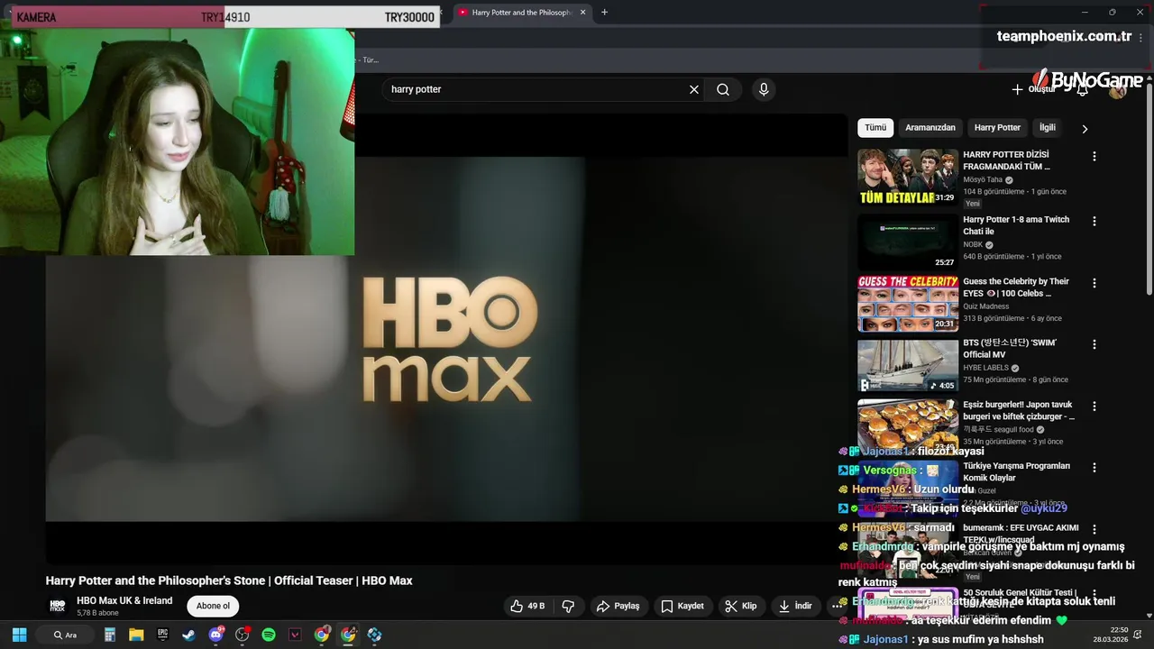Open Guess the Celebrity by Their EYES title
Viewport: 1154px width, 649px height.
[1016, 288]
